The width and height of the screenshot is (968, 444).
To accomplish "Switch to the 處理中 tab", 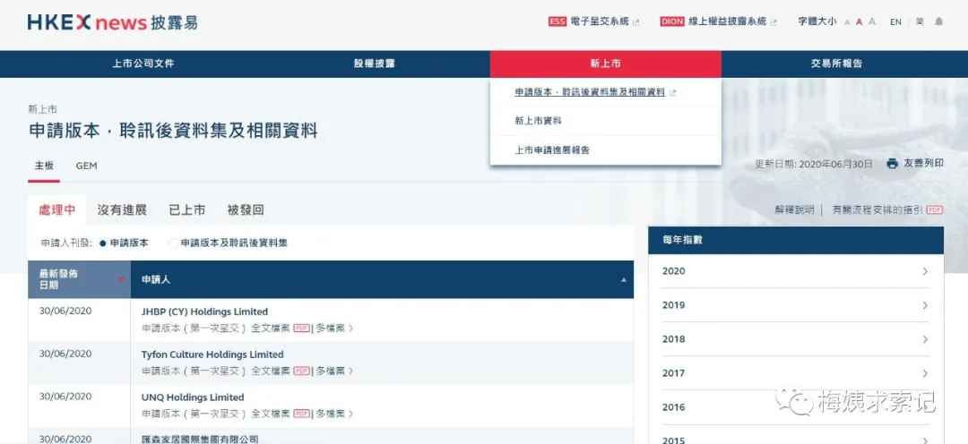I will click(x=56, y=210).
